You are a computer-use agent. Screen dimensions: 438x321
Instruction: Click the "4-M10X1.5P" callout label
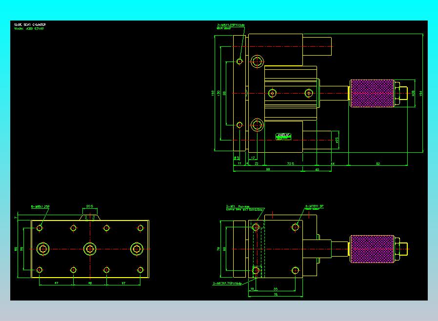tap(314, 206)
